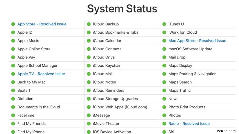Click the green status dot beside News
Viewport: 239px width, 134px height.
pyautogui.click(x=164, y=99)
